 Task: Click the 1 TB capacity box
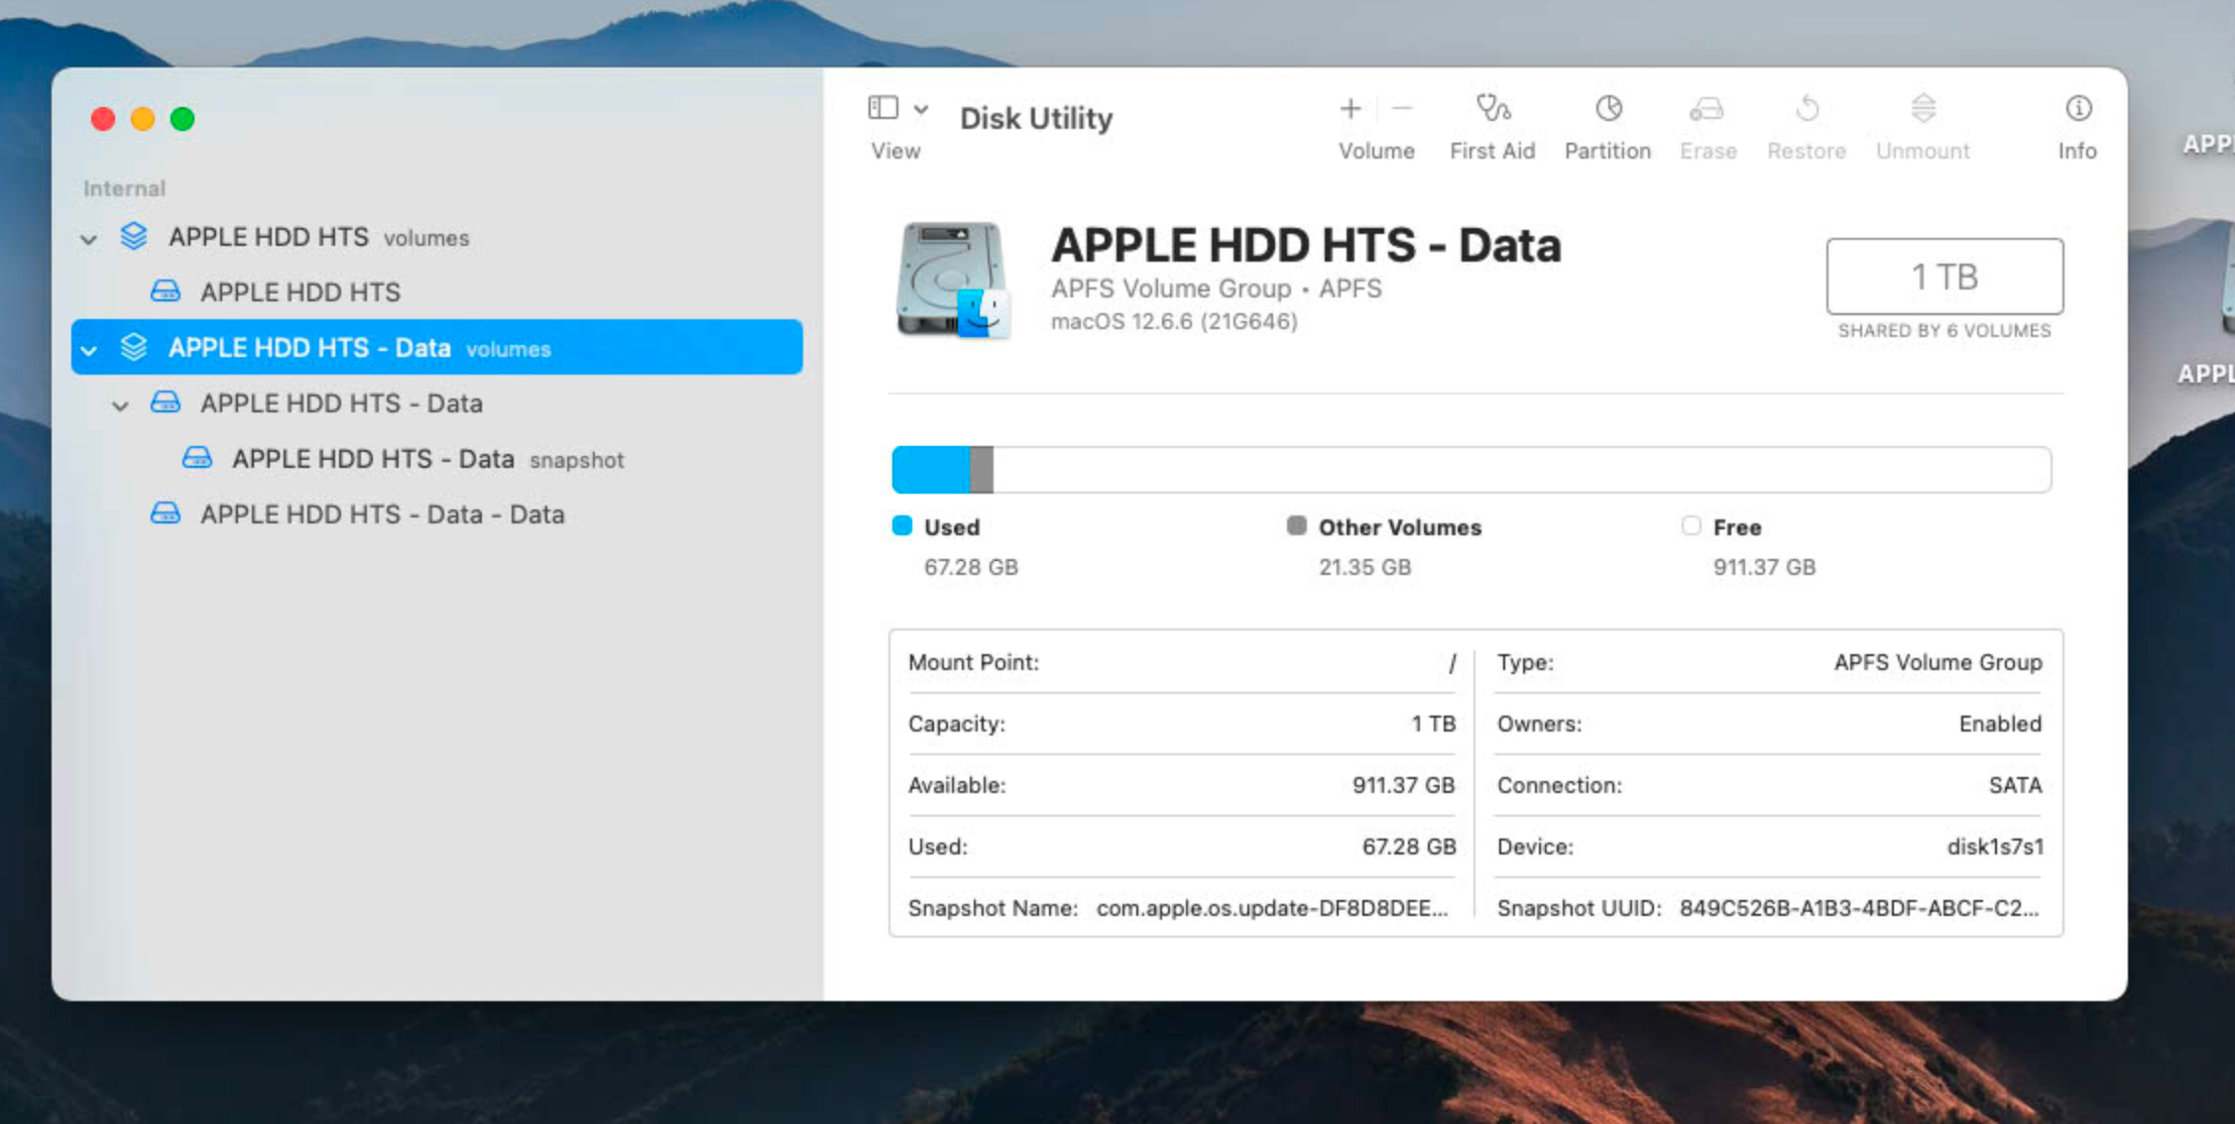click(1943, 277)
